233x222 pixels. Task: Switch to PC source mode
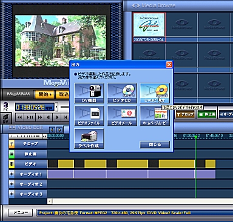pos(5,106)
